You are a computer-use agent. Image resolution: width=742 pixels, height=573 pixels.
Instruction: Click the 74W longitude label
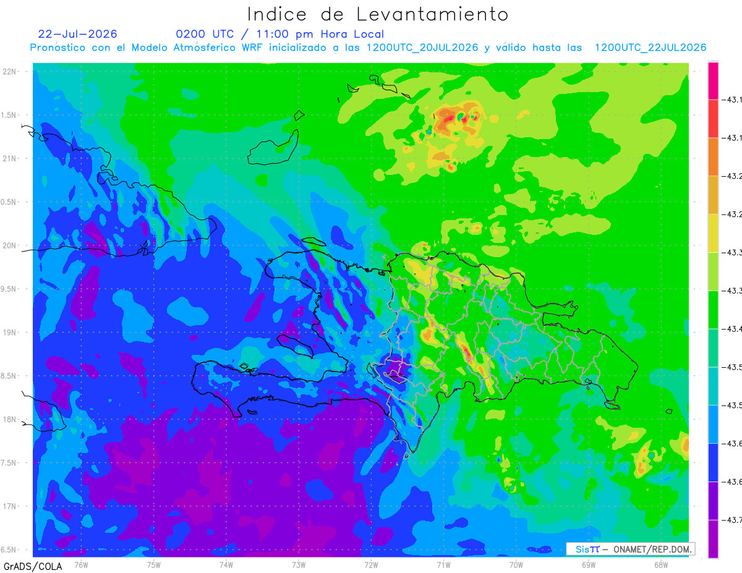click(x=226, y=564)
